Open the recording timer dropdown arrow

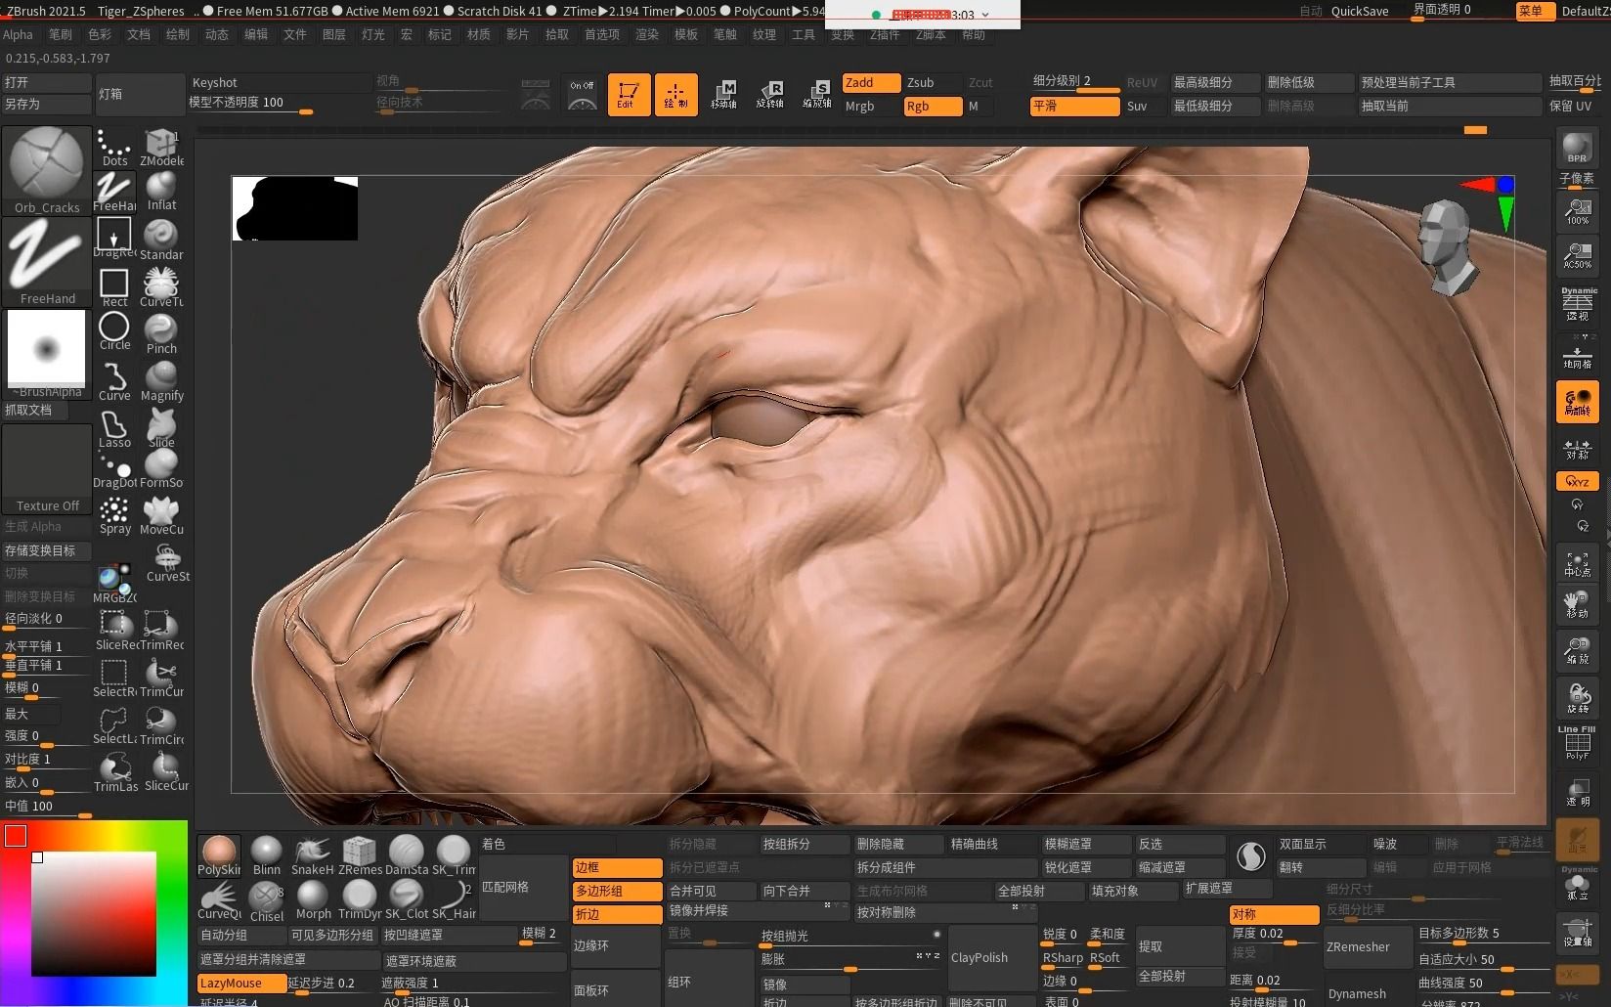tap(984, 15)
